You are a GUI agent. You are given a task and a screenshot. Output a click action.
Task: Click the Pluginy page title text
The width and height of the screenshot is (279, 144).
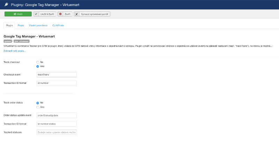pyautogui.click(x=45, y=5)
